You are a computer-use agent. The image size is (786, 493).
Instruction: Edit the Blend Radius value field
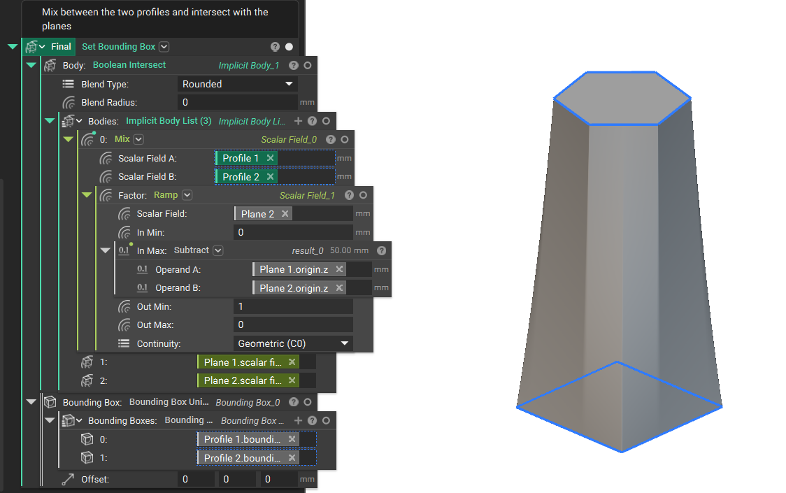238,102
